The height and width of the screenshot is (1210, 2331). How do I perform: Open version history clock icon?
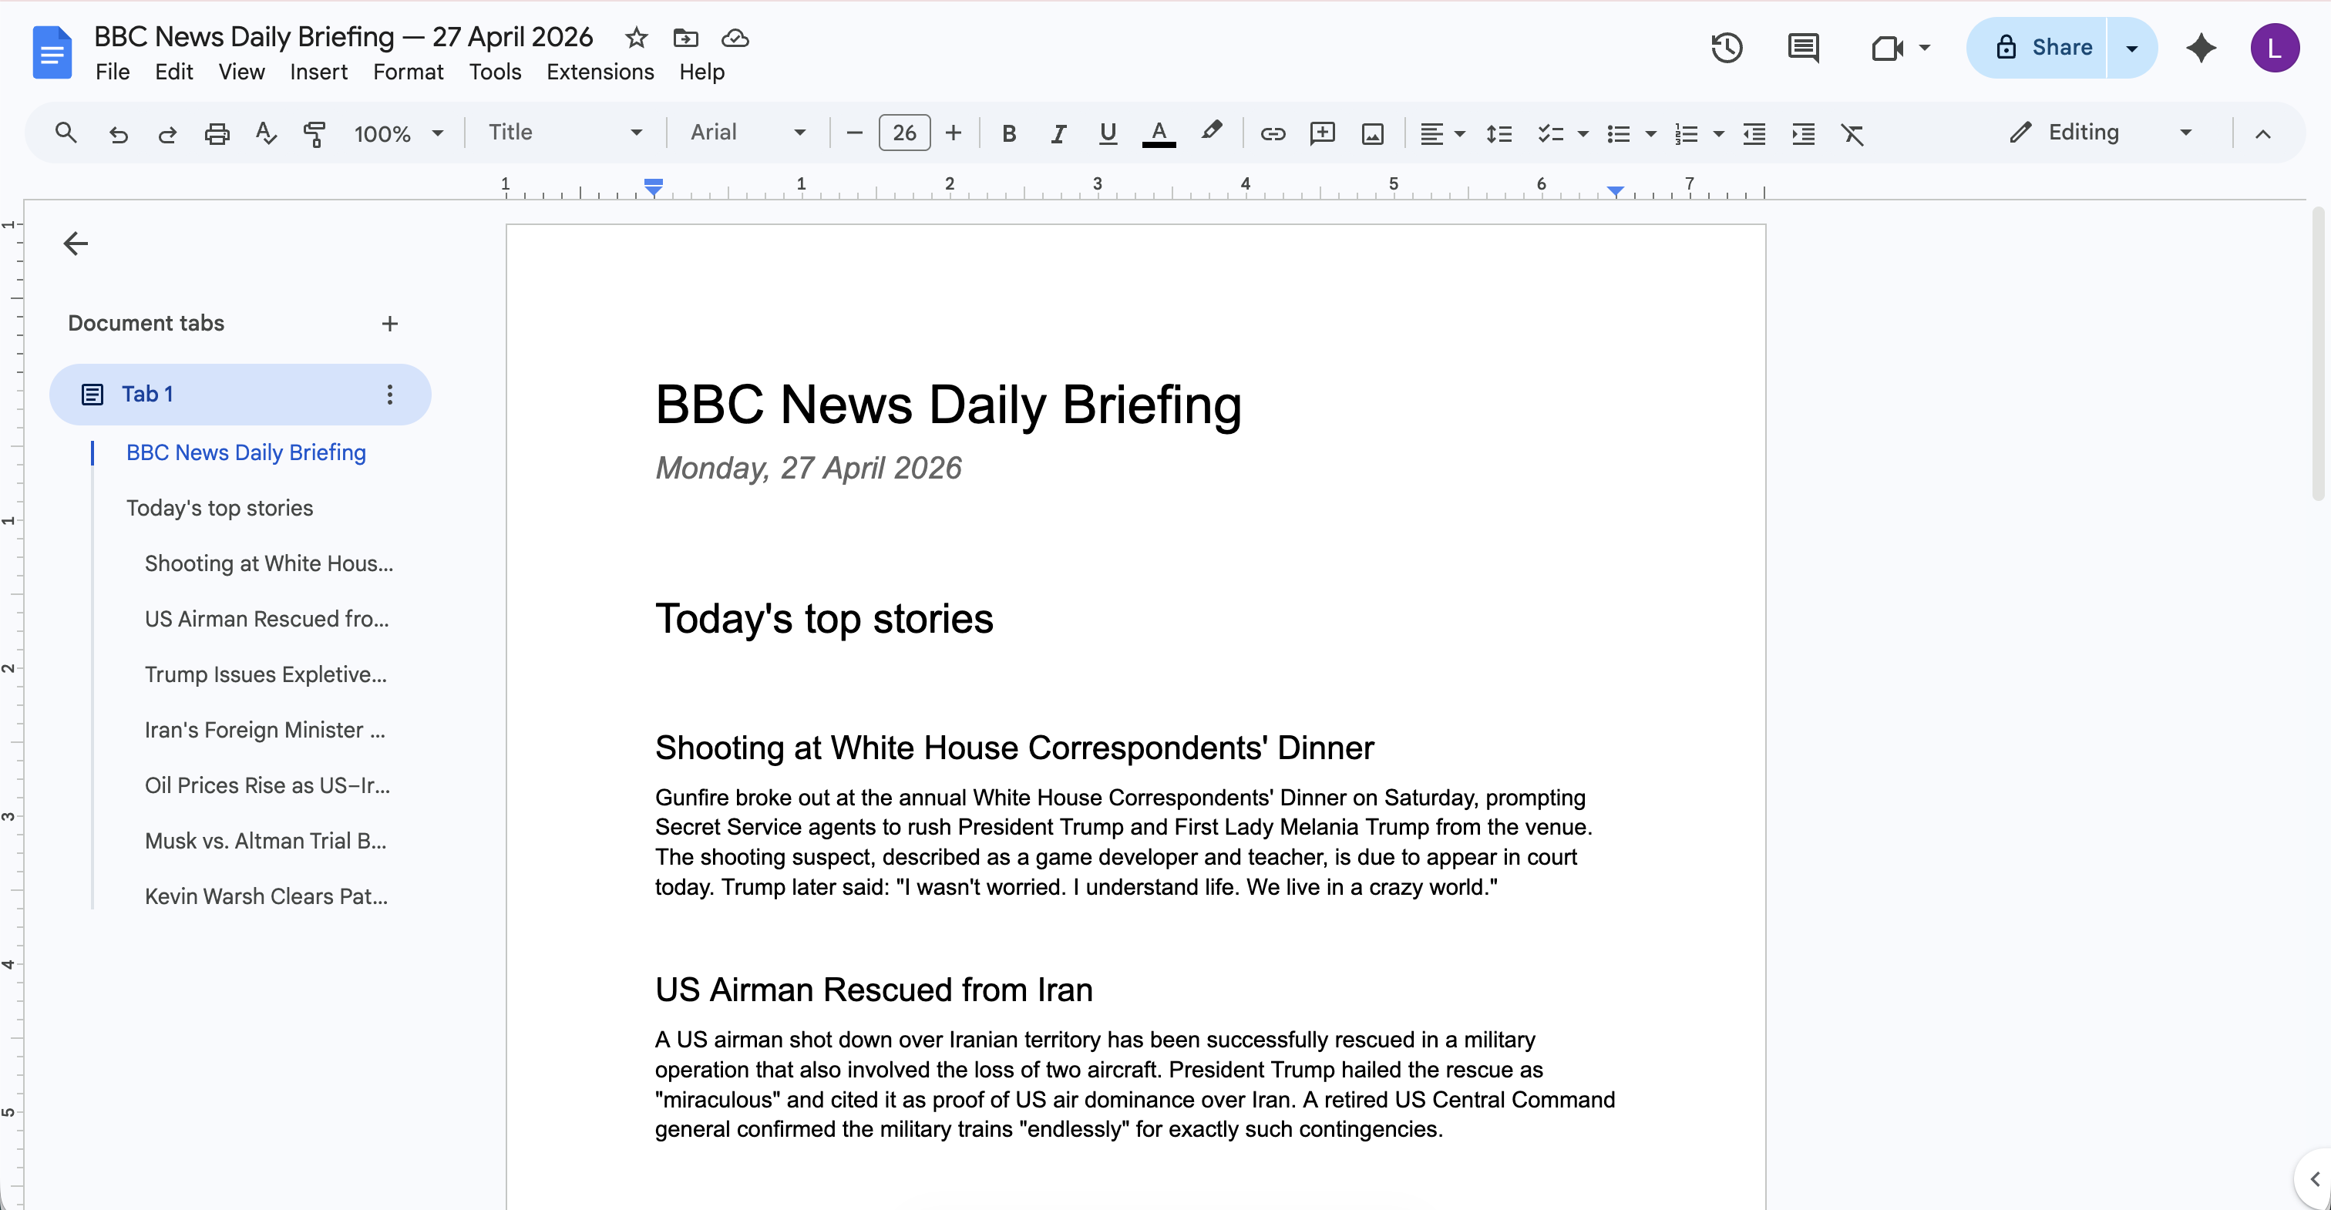tap(1727, 48)
